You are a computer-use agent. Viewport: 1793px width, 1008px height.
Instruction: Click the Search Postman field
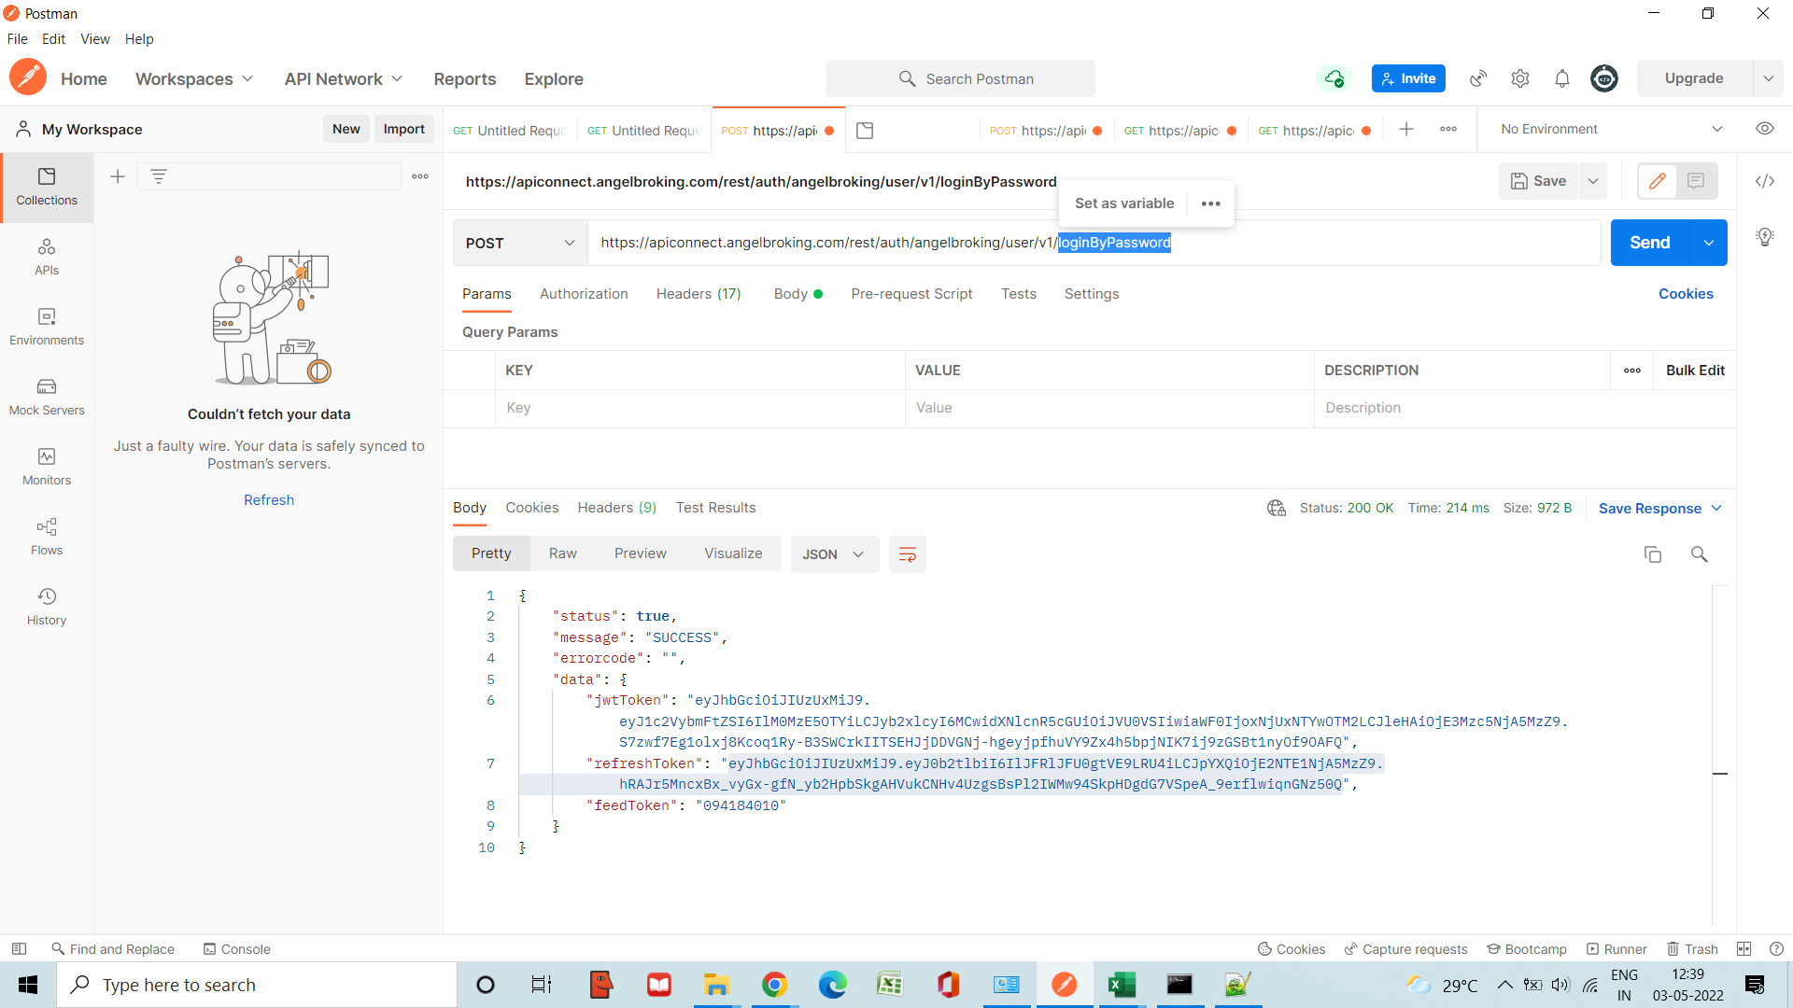pos(961,78)
